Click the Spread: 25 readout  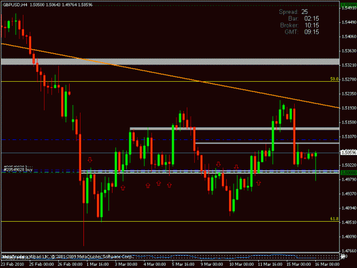pyautogui.click(x=293, y=12)
